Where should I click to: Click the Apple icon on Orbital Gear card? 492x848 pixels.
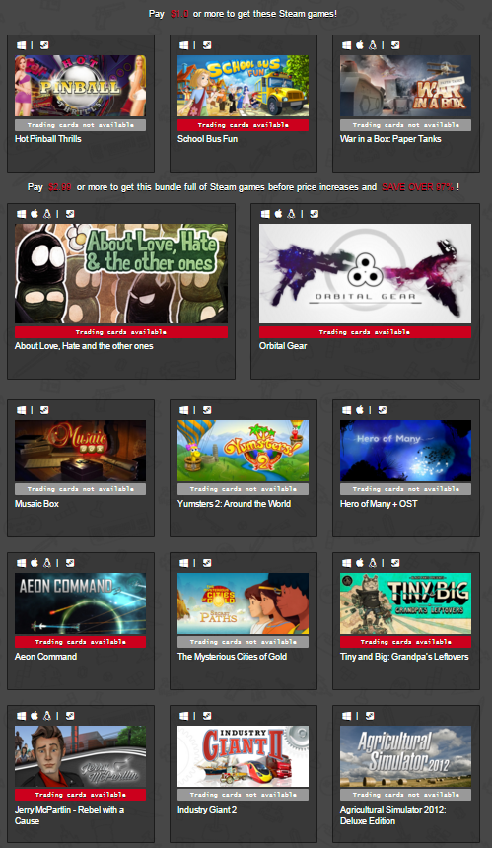(x=278, y=214)
